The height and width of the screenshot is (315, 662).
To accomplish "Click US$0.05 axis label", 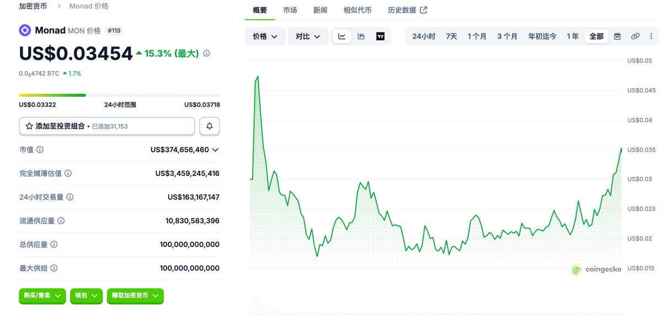I will [x=639, y=61].
